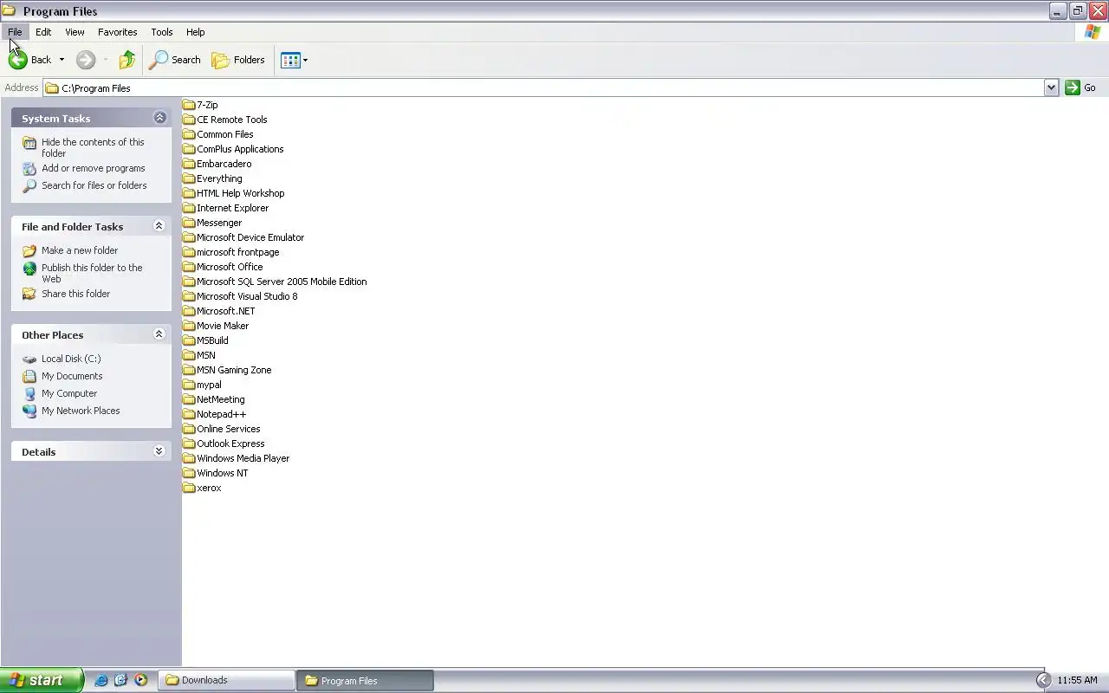Open the Help menu
1109x693 pixels.
point(196,32)
